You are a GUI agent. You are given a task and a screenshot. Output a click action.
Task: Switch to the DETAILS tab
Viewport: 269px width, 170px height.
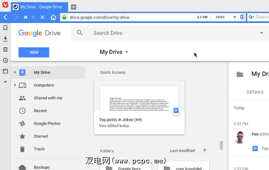tap(255, 92)
